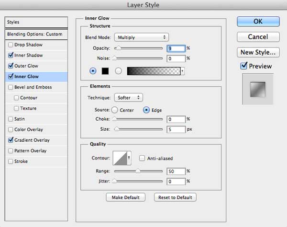Click the gradient preview bar
Viewport: 287px width, 227px height.
tap(154, 71)
